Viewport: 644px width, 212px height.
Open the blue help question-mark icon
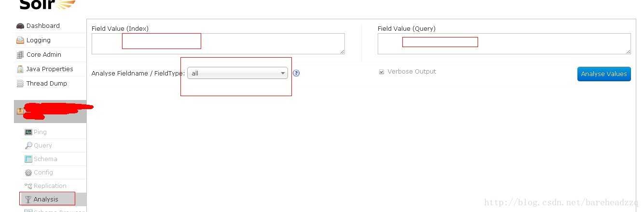click(296, 74)
